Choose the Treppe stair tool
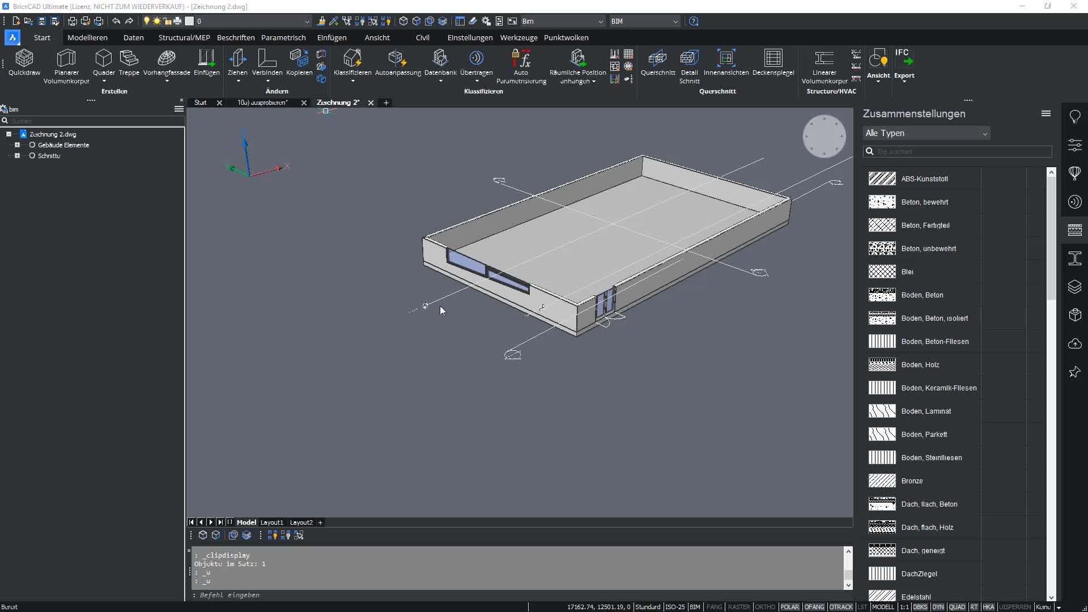 [x=129, y=62]
